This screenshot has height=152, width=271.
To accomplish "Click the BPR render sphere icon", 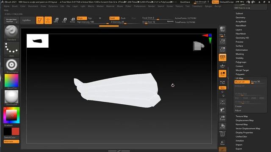I will coord(222,29).
